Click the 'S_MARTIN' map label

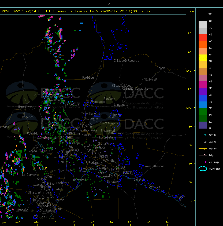pos(101,156)
